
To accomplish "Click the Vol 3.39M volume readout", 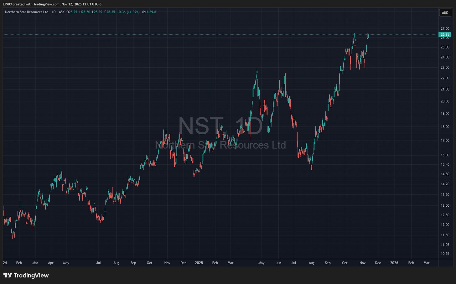I will click(149, 12).
